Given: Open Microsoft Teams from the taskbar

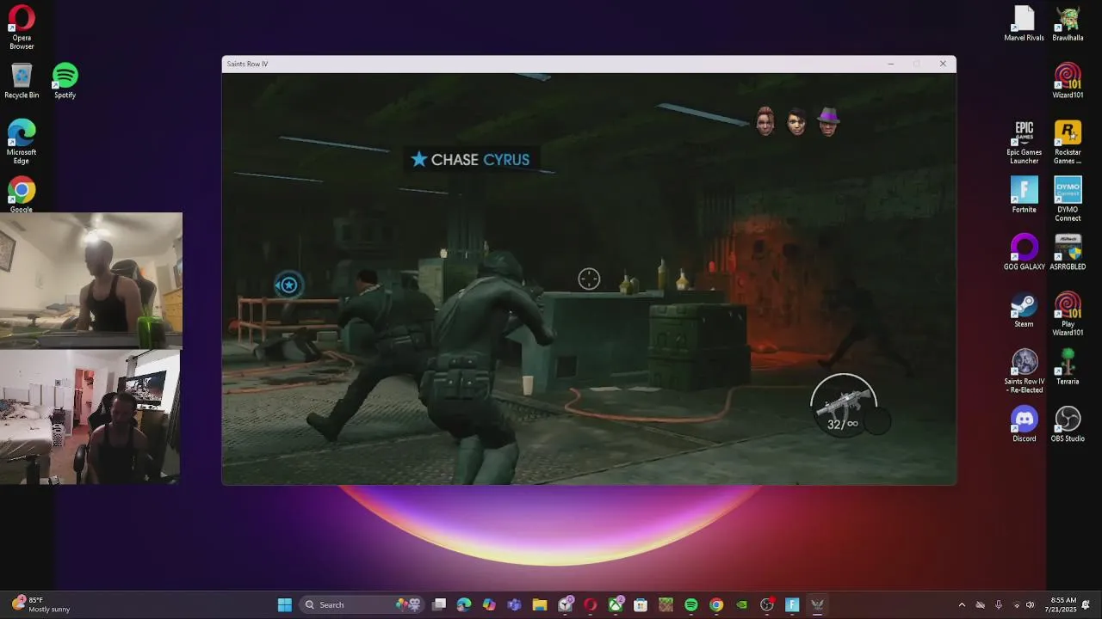Looking at the screenshot, I should [x=514, y=605].
